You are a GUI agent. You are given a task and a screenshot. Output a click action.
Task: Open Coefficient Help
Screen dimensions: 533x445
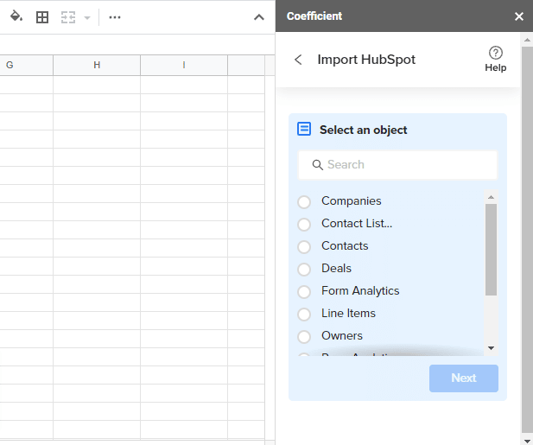(x=495, y=59)
